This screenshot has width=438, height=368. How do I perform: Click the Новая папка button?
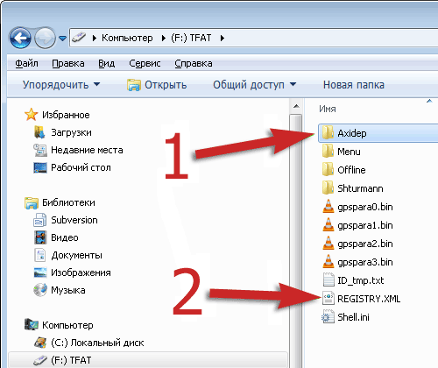354,85
